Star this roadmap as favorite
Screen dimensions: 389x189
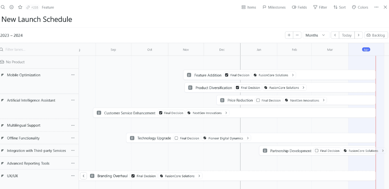click(20, 7)
